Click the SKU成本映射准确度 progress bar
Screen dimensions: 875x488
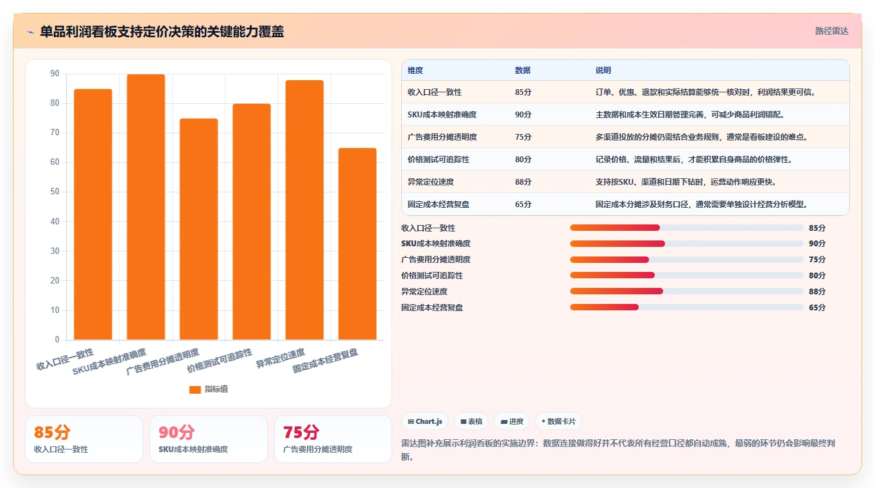tap(686, 244)
